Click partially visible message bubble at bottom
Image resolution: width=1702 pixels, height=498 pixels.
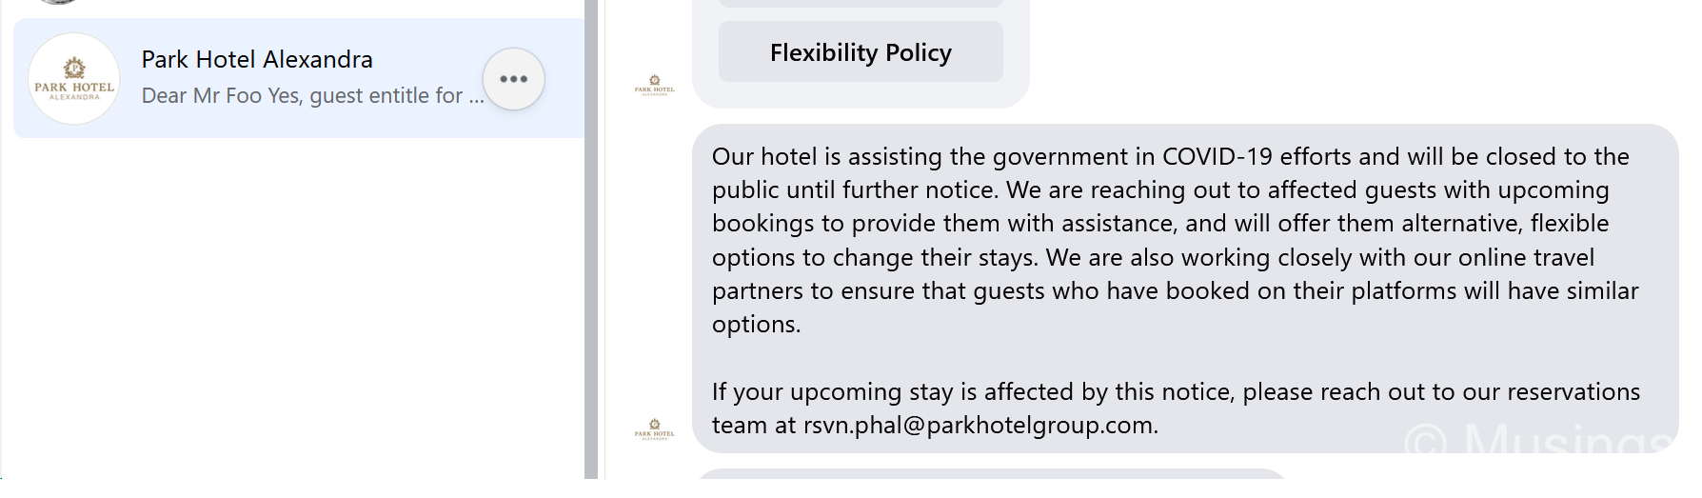pos(992,474)
